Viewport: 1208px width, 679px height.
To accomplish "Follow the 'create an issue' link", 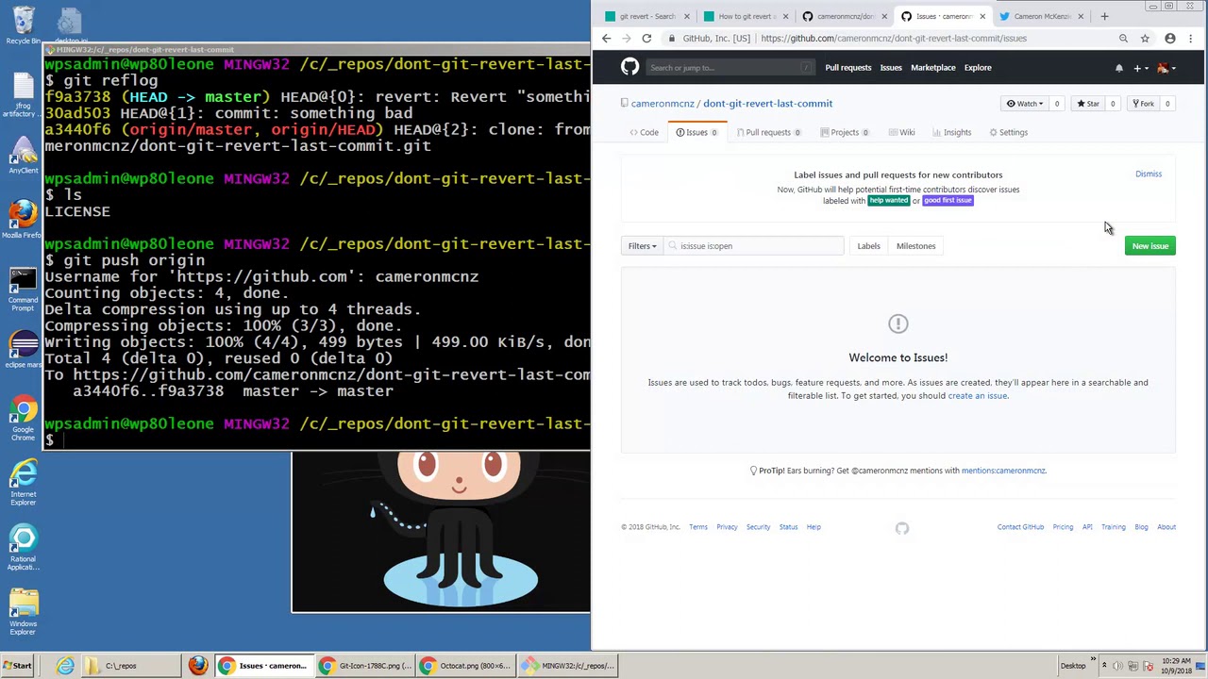I will click(978, 396).
